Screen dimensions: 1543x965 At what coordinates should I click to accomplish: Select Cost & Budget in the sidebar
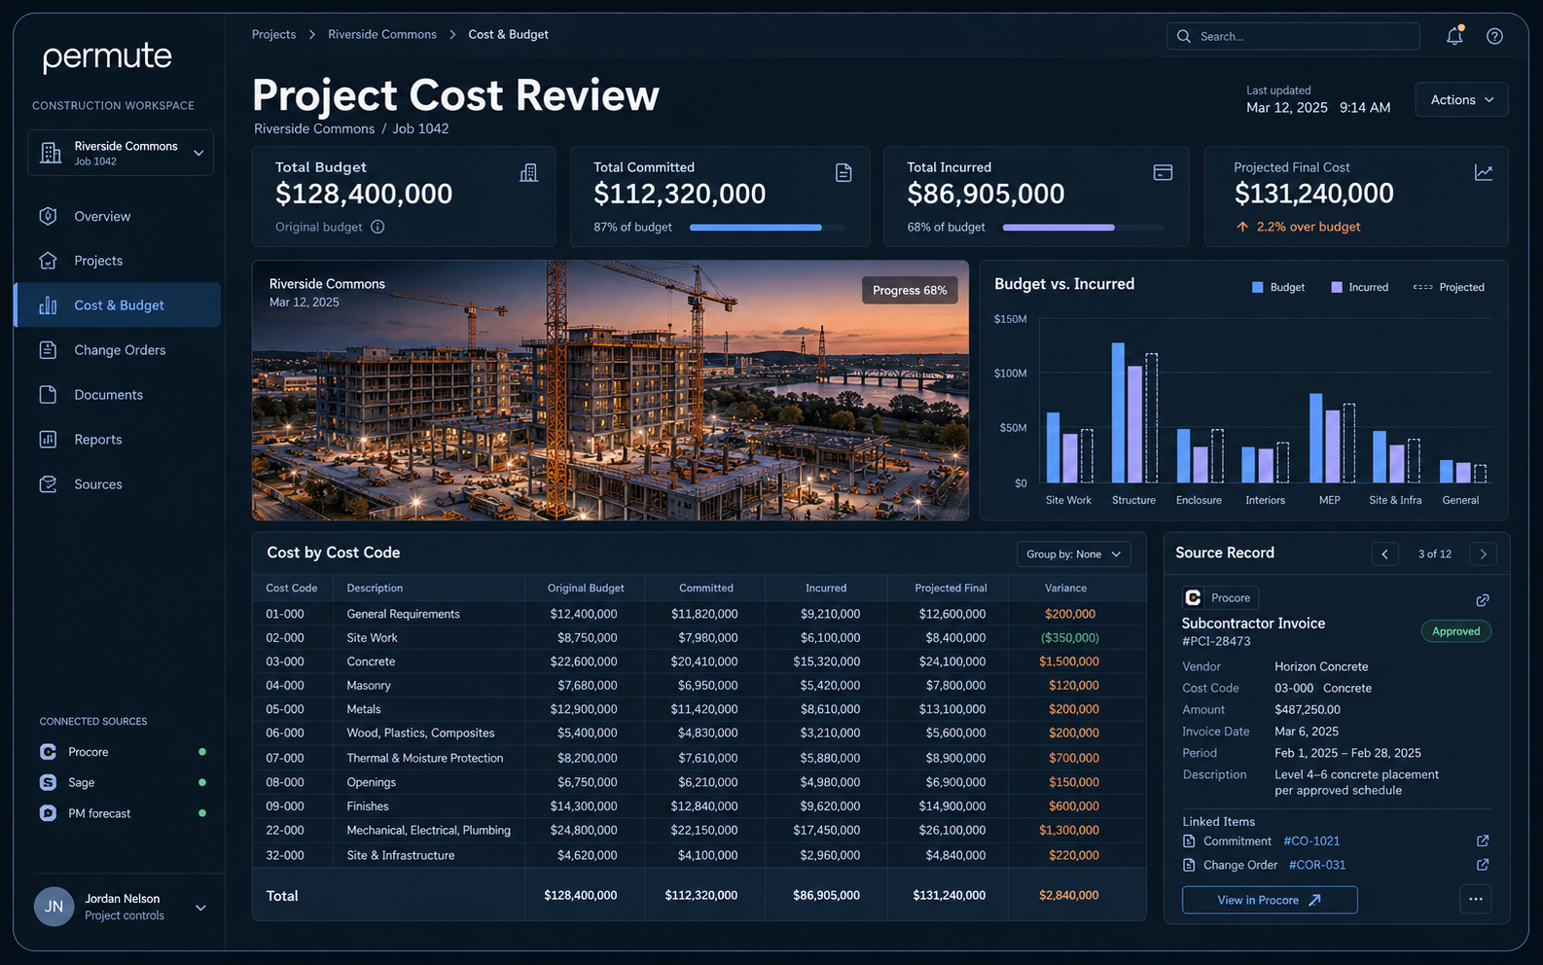[118, 305]
